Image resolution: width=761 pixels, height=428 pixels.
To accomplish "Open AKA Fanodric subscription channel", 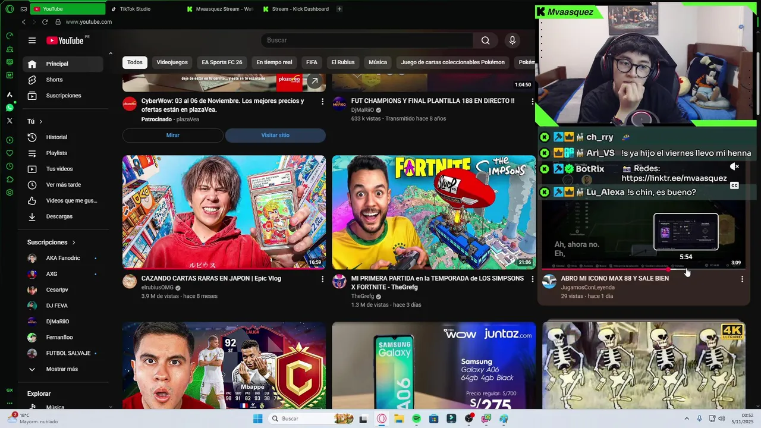I will tap(62, 259).
